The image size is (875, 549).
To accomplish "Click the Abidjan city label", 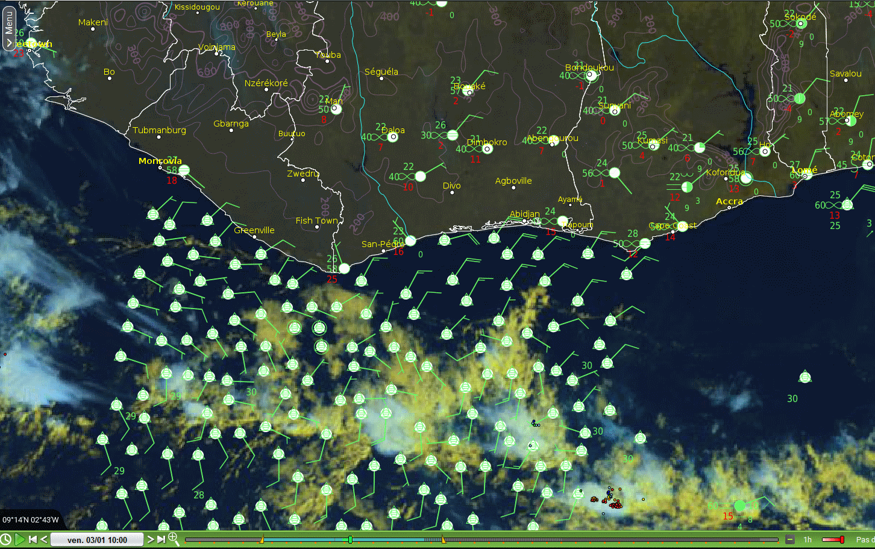I will pos(525,214).
